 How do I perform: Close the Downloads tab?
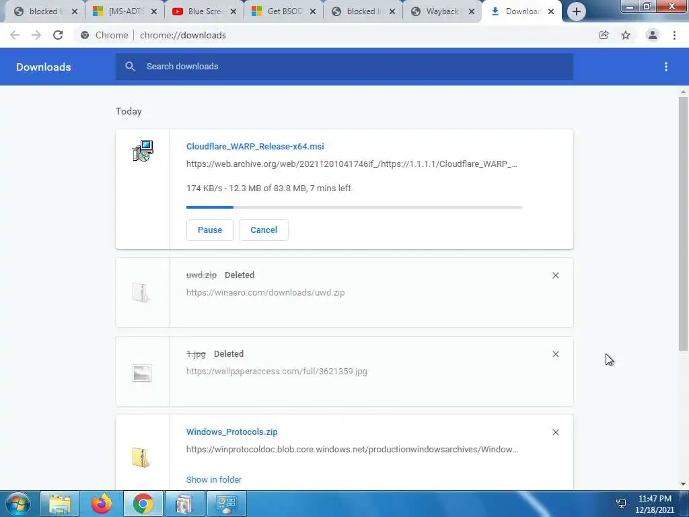click(x=551, y=11)
